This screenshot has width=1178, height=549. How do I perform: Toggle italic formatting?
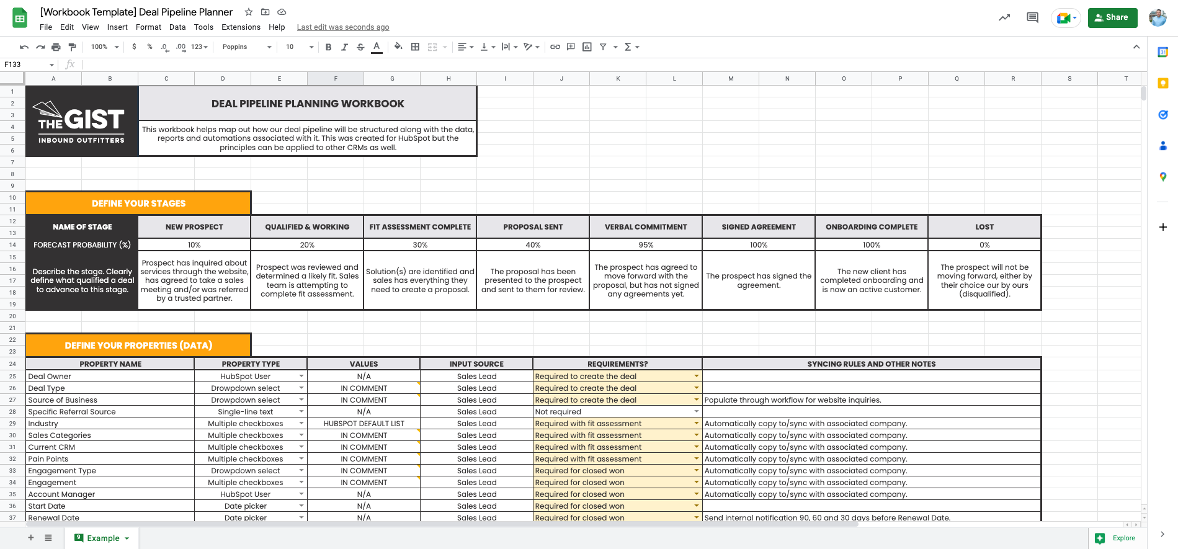coord(344,47)
